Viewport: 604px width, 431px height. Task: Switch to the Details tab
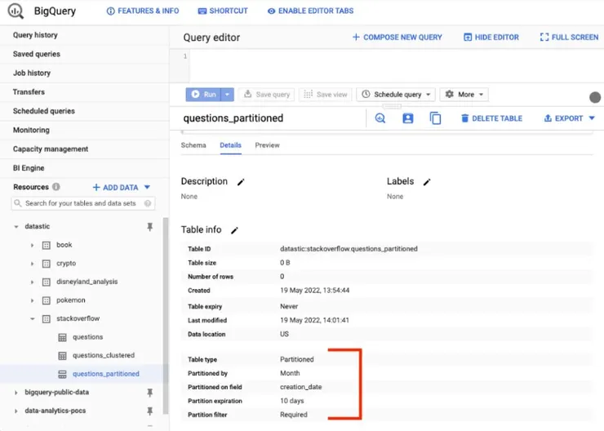tap(230, 145)
